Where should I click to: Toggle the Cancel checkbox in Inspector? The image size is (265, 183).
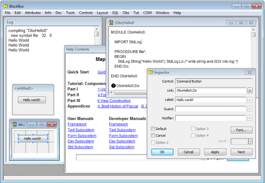154,136
